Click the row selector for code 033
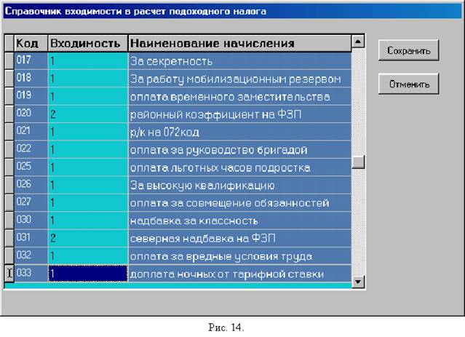Image resolution: width=465 pixels, height=337 pixels. [x=9, y=273]
